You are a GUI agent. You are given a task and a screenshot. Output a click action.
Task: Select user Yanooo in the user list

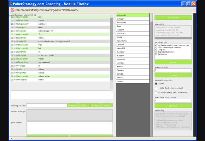pyautogui.click(x=133, y=78)
